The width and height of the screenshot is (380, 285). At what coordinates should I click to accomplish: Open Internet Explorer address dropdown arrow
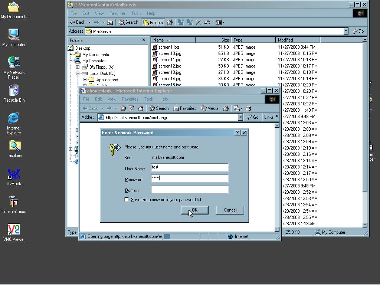(x=240, y=117)
